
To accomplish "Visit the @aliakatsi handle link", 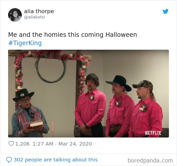I will [34, 17].
